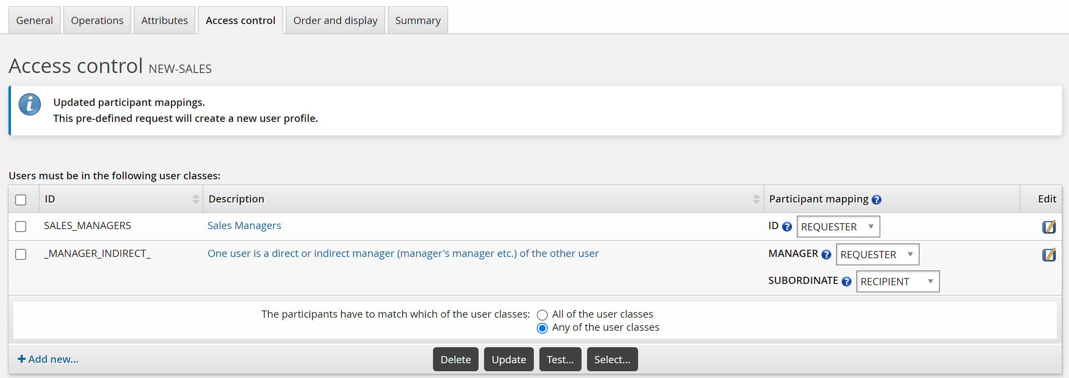This screenshot has height=378, width=1069.
Task: Check the SALES_MANAGERS row checkbox
Action: point(21,227)
